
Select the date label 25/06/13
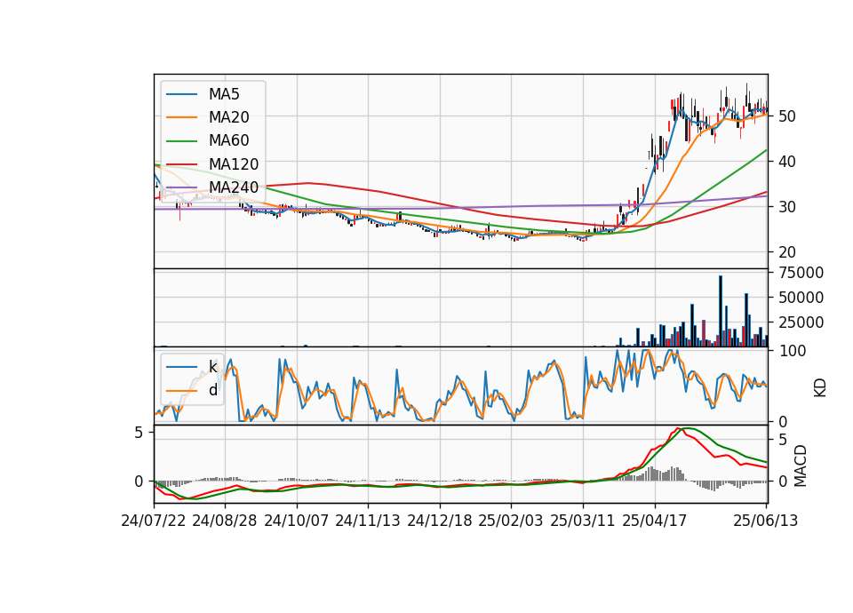click(766, 521)
